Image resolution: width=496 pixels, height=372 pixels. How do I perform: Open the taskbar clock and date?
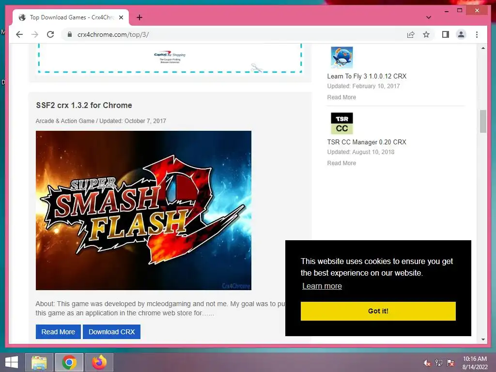(475, 363)
